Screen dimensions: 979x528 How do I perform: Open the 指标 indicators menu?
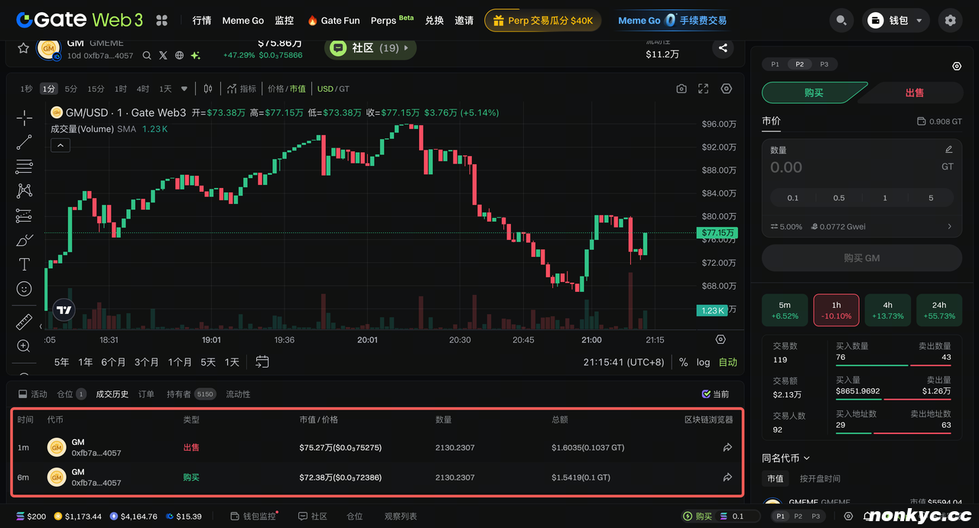pos(242,89)
